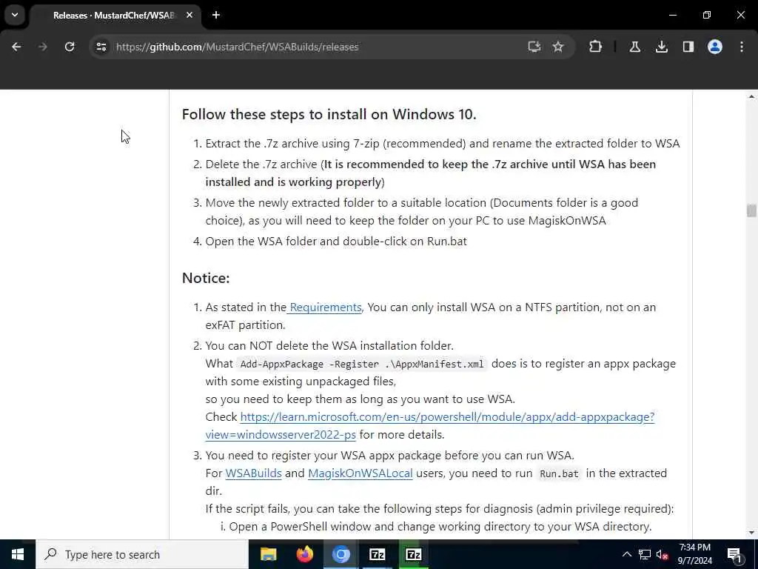The height and width of the screenshot is (569, 758).
Task: Click the Run.bat inline code text
Action: point(559,473)
